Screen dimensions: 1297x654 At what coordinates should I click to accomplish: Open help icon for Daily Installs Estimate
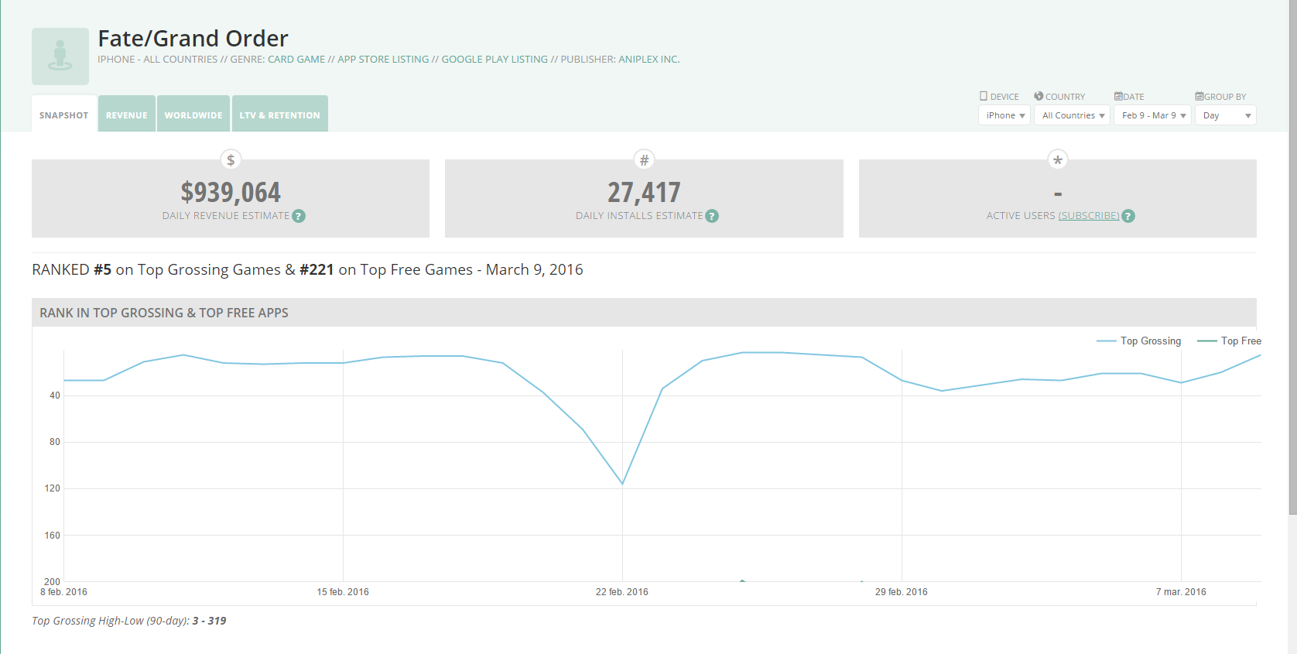[x=712, y=216]
